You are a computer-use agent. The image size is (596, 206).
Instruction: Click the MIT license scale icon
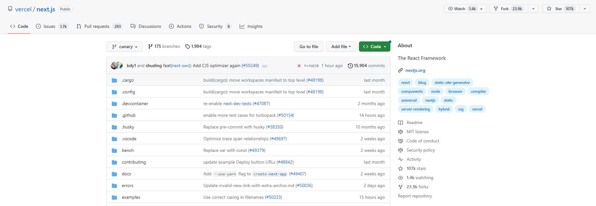tap(401, 132)
